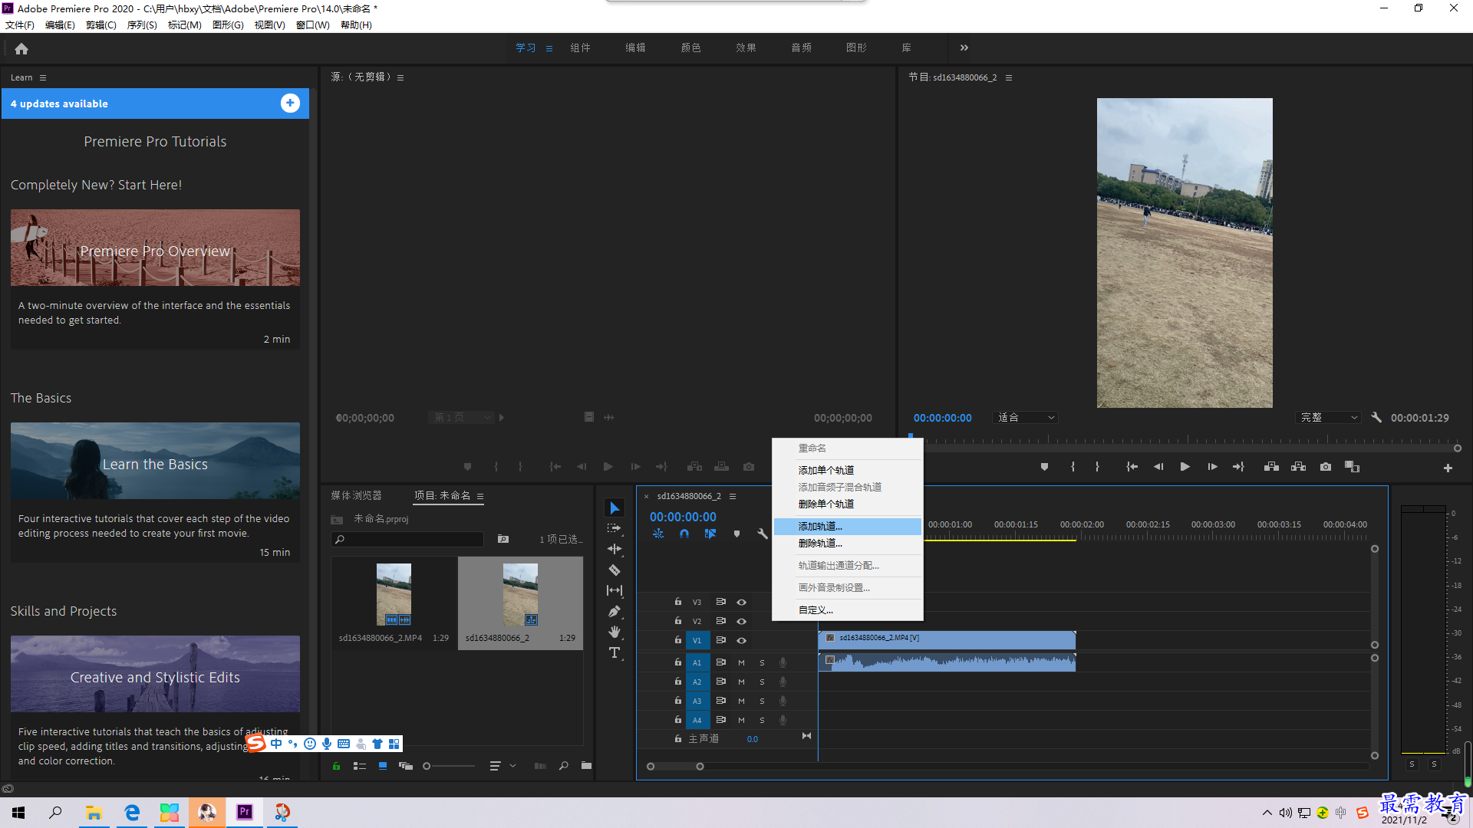The height and width of the screenshot is (828, 1473).
Task: Select the Slip tool
Action: [x=615, y=590]
